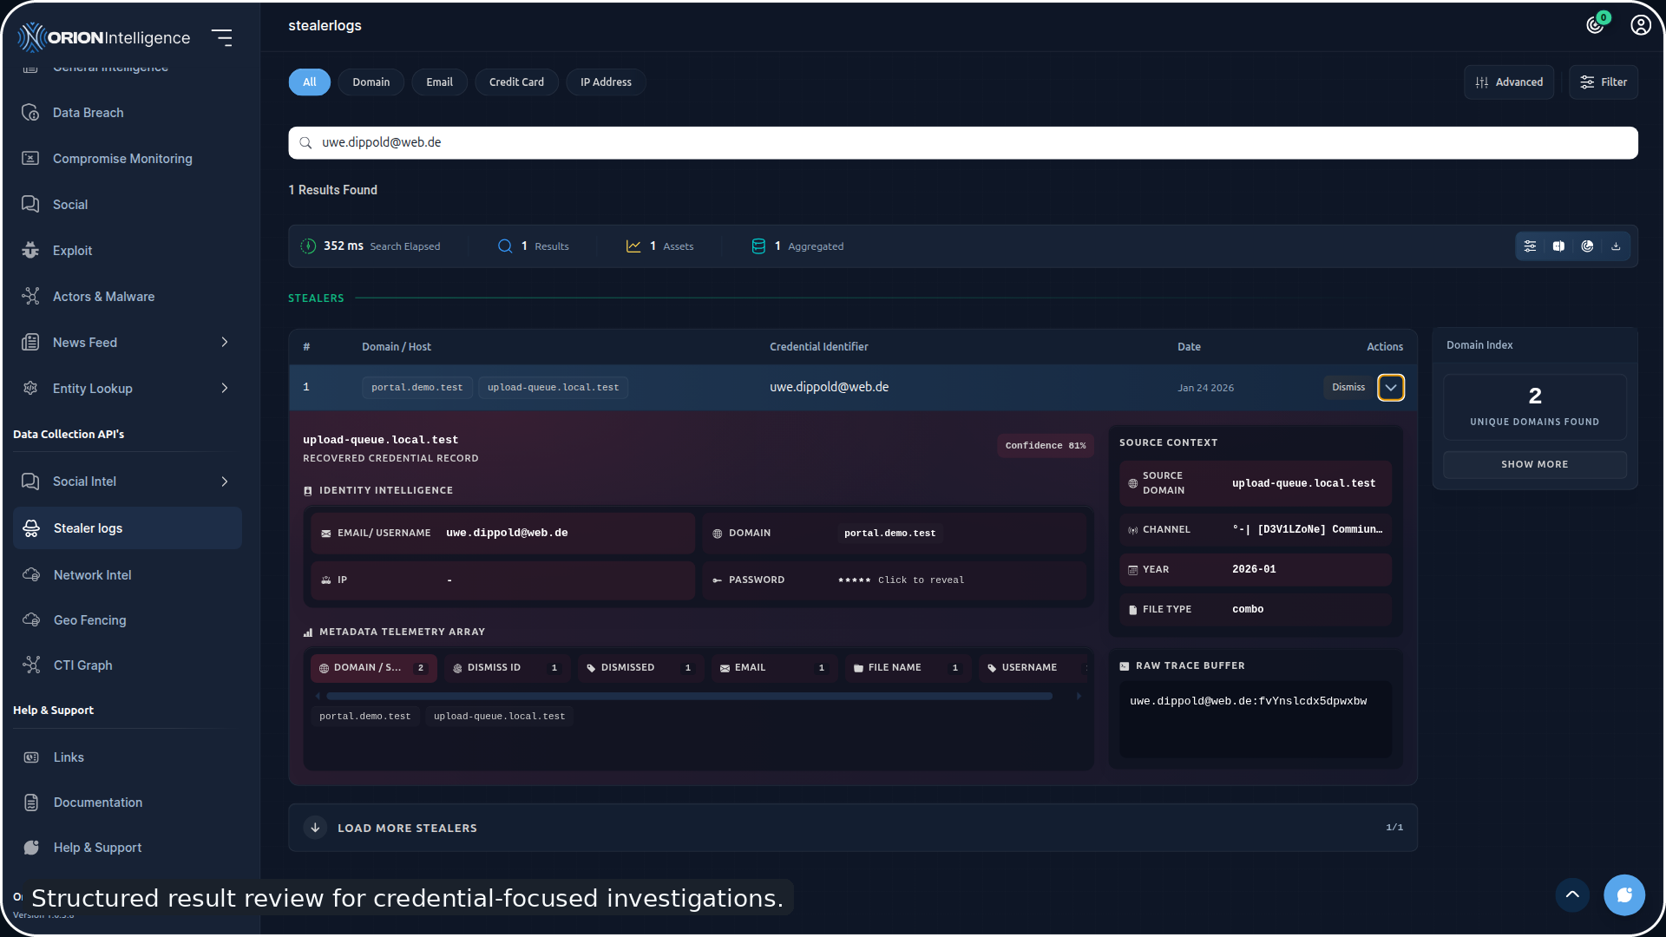The height and width of the screenshot is (937, 1666).
Task: Click SHOW MORE in Domain Index
Action: coord(1535,465)
